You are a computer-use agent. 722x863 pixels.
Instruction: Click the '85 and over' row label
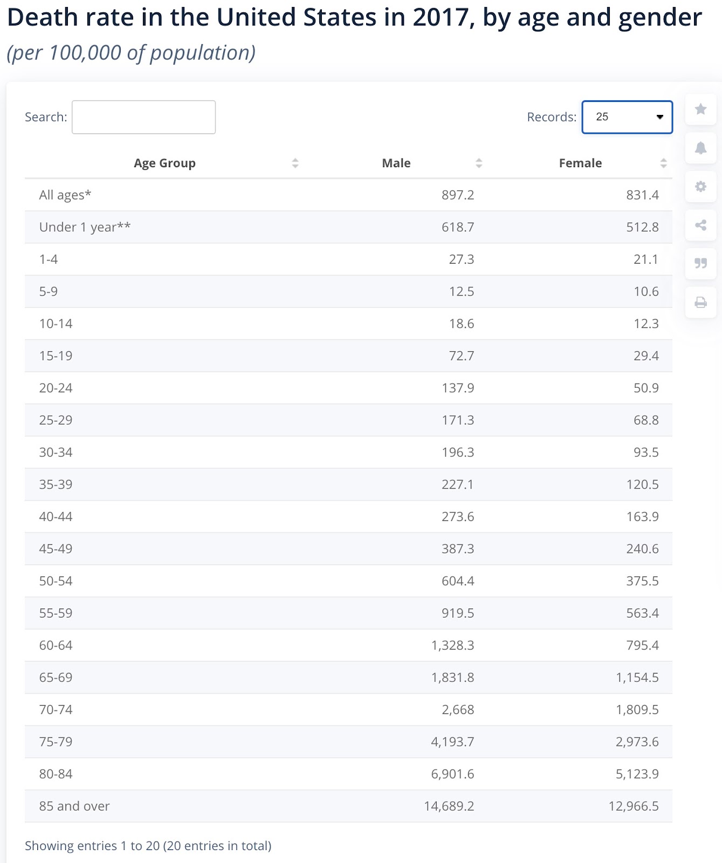click(x=74, y=806)
